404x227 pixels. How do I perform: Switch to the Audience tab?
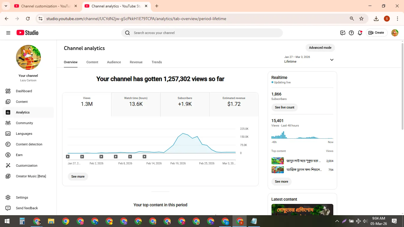click(x=114, y=62)
